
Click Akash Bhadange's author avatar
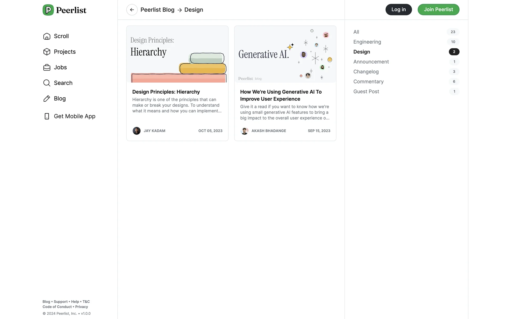pyautogui.click(x=244, y=131)
